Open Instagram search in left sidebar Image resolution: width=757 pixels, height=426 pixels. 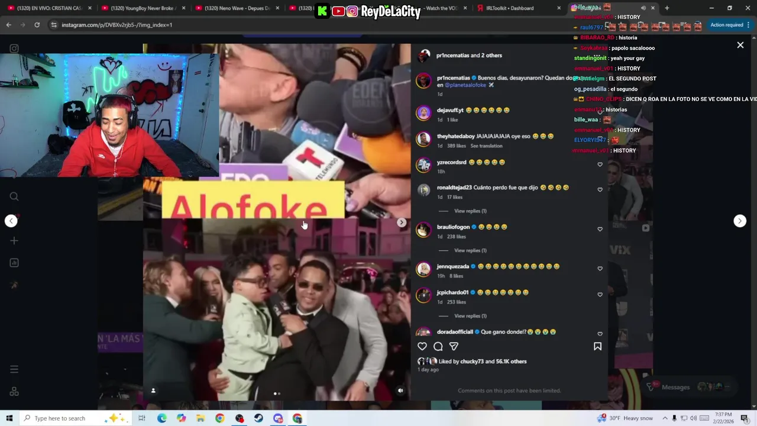pos(14,196)
